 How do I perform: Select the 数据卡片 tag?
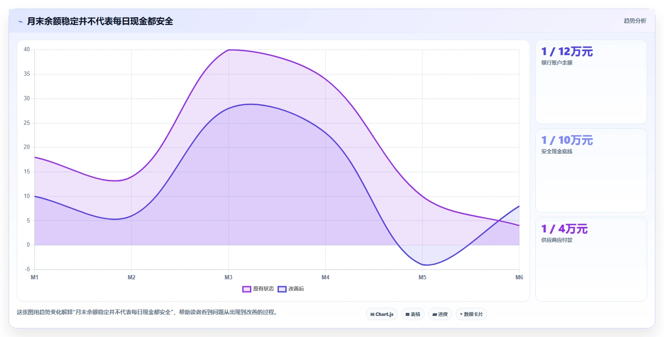click(471, 314)
